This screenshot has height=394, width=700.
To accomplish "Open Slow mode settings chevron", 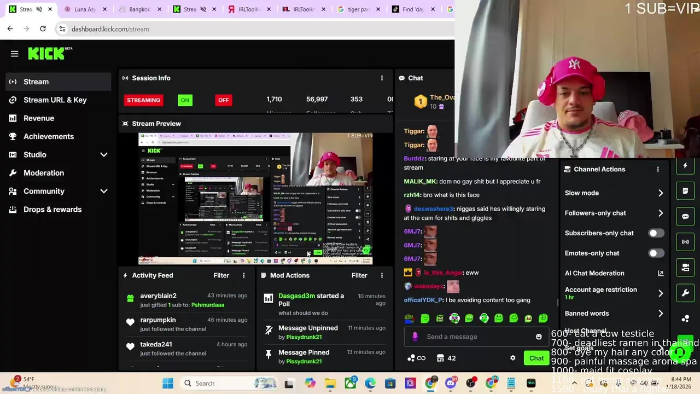I will point(661,193).
